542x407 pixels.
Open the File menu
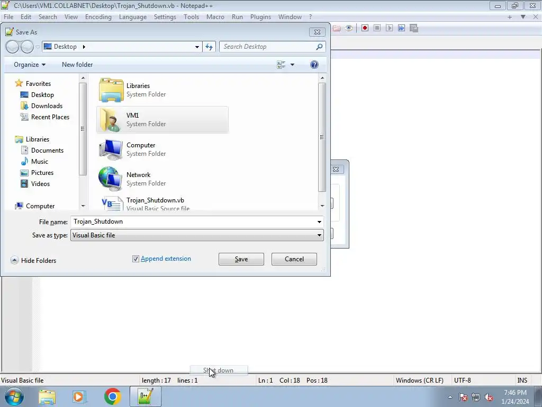coord(8,17)
